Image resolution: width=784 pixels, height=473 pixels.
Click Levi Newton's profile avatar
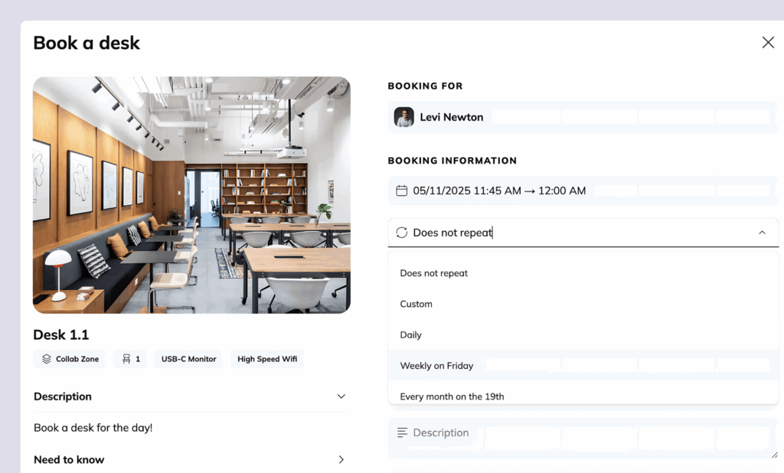[403, 116]
